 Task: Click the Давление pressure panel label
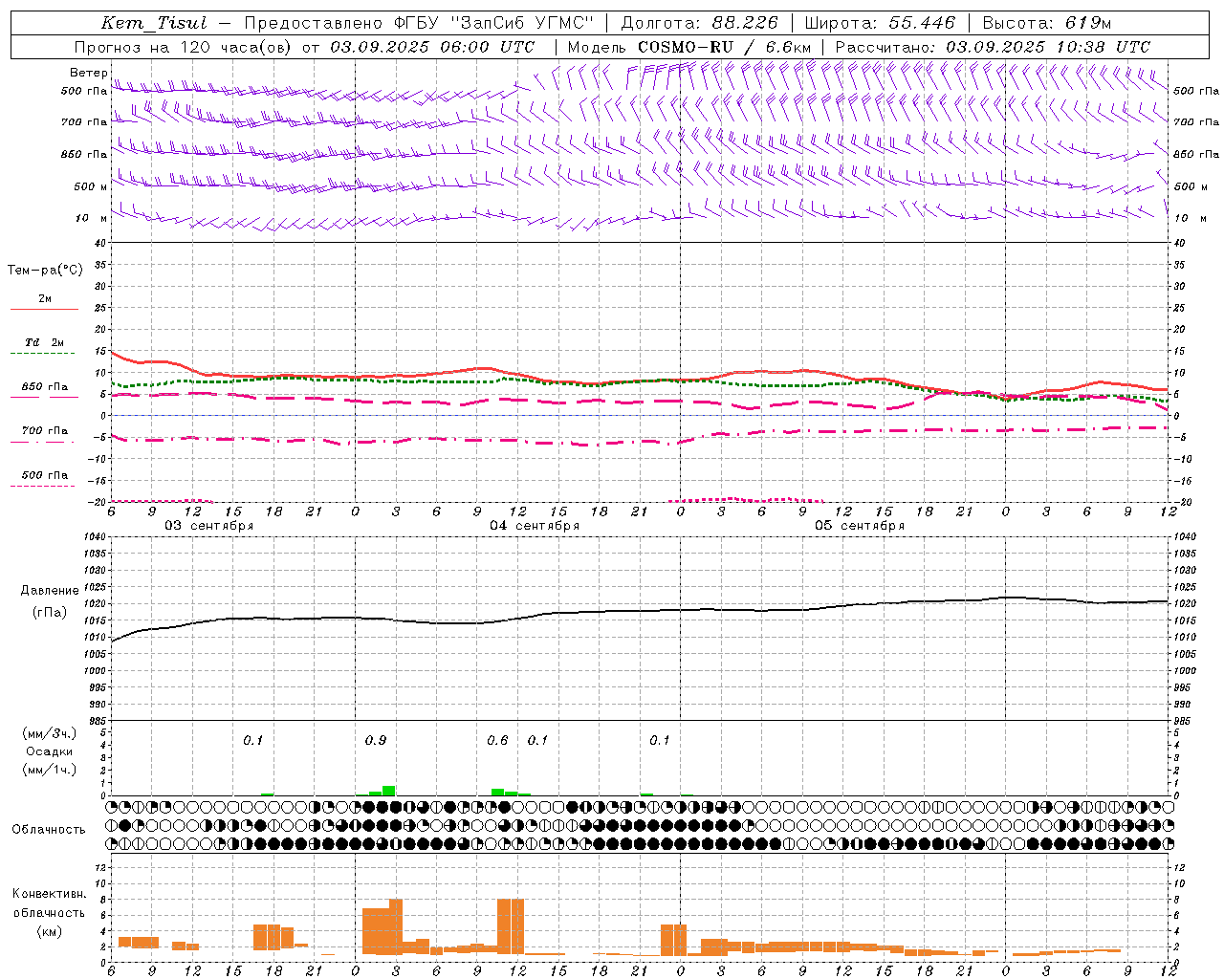click(50, 591)
